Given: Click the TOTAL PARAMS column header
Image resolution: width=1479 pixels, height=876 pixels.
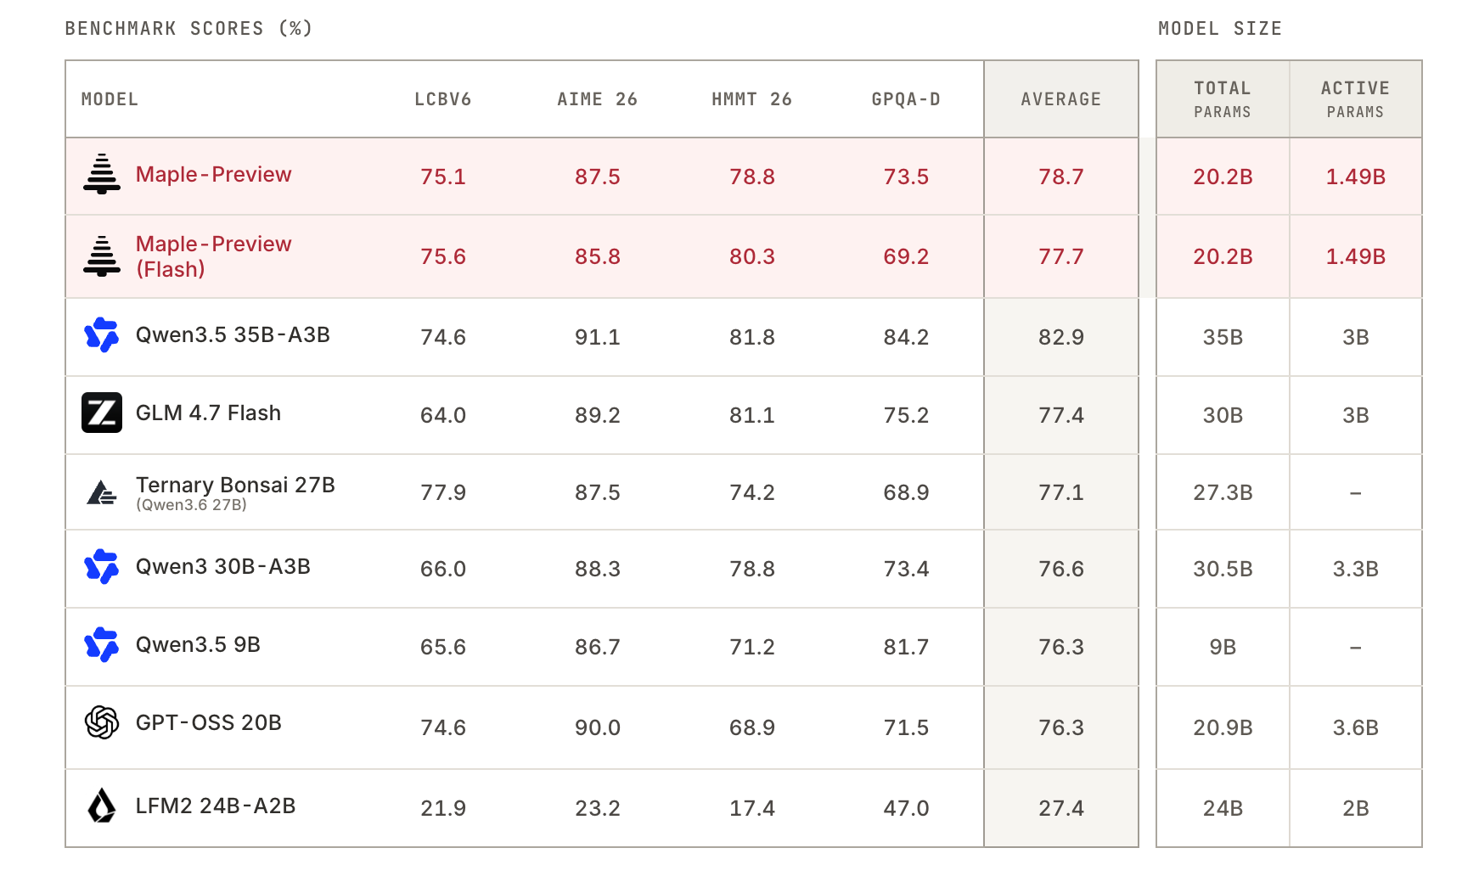Looking at the screenshot, I should click(x=1223, y=99).
